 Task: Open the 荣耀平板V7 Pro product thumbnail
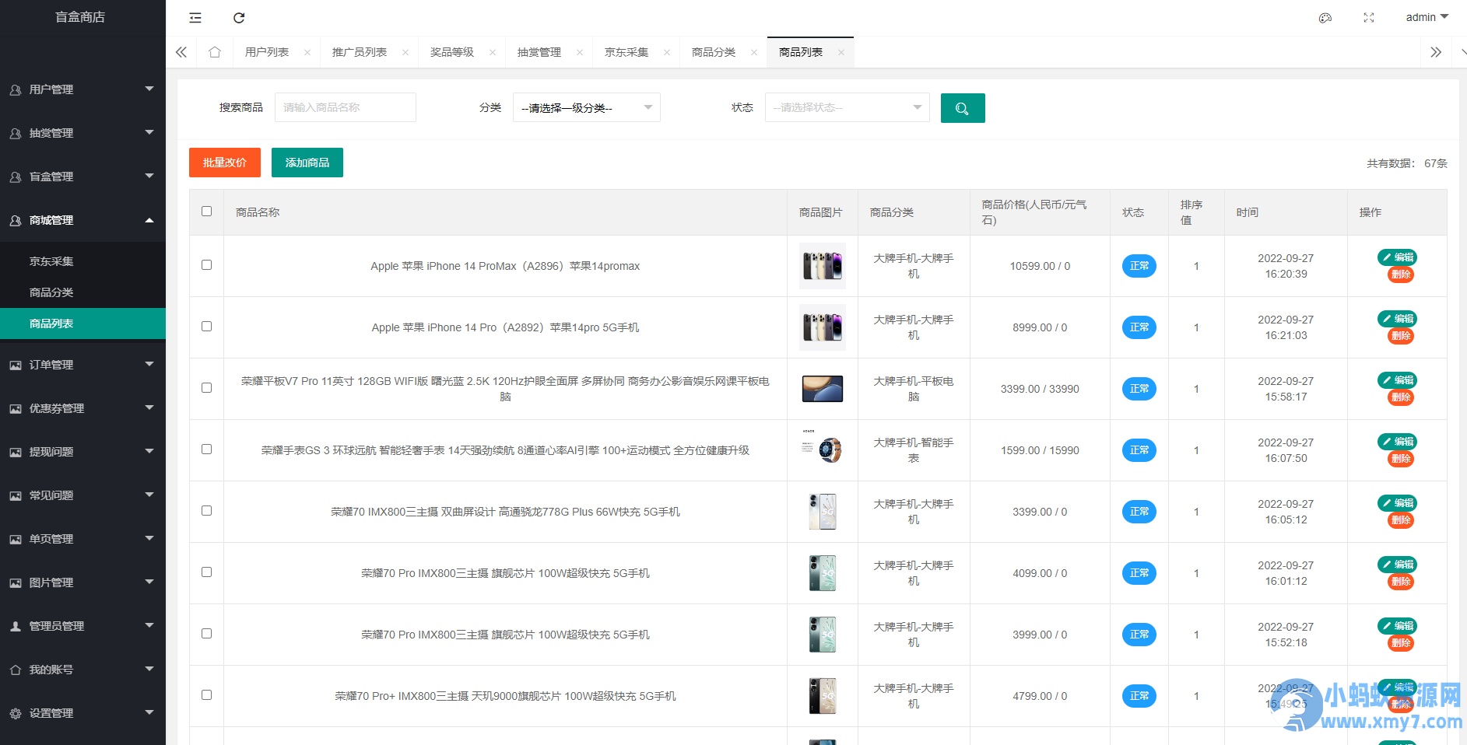pos(823,389)
